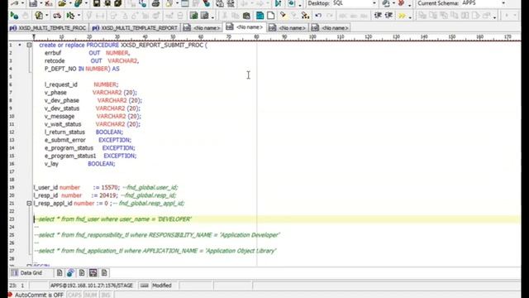Click the keyboard icon beside Modified
This screenshot has height=298, width=529.
(144, 286)
